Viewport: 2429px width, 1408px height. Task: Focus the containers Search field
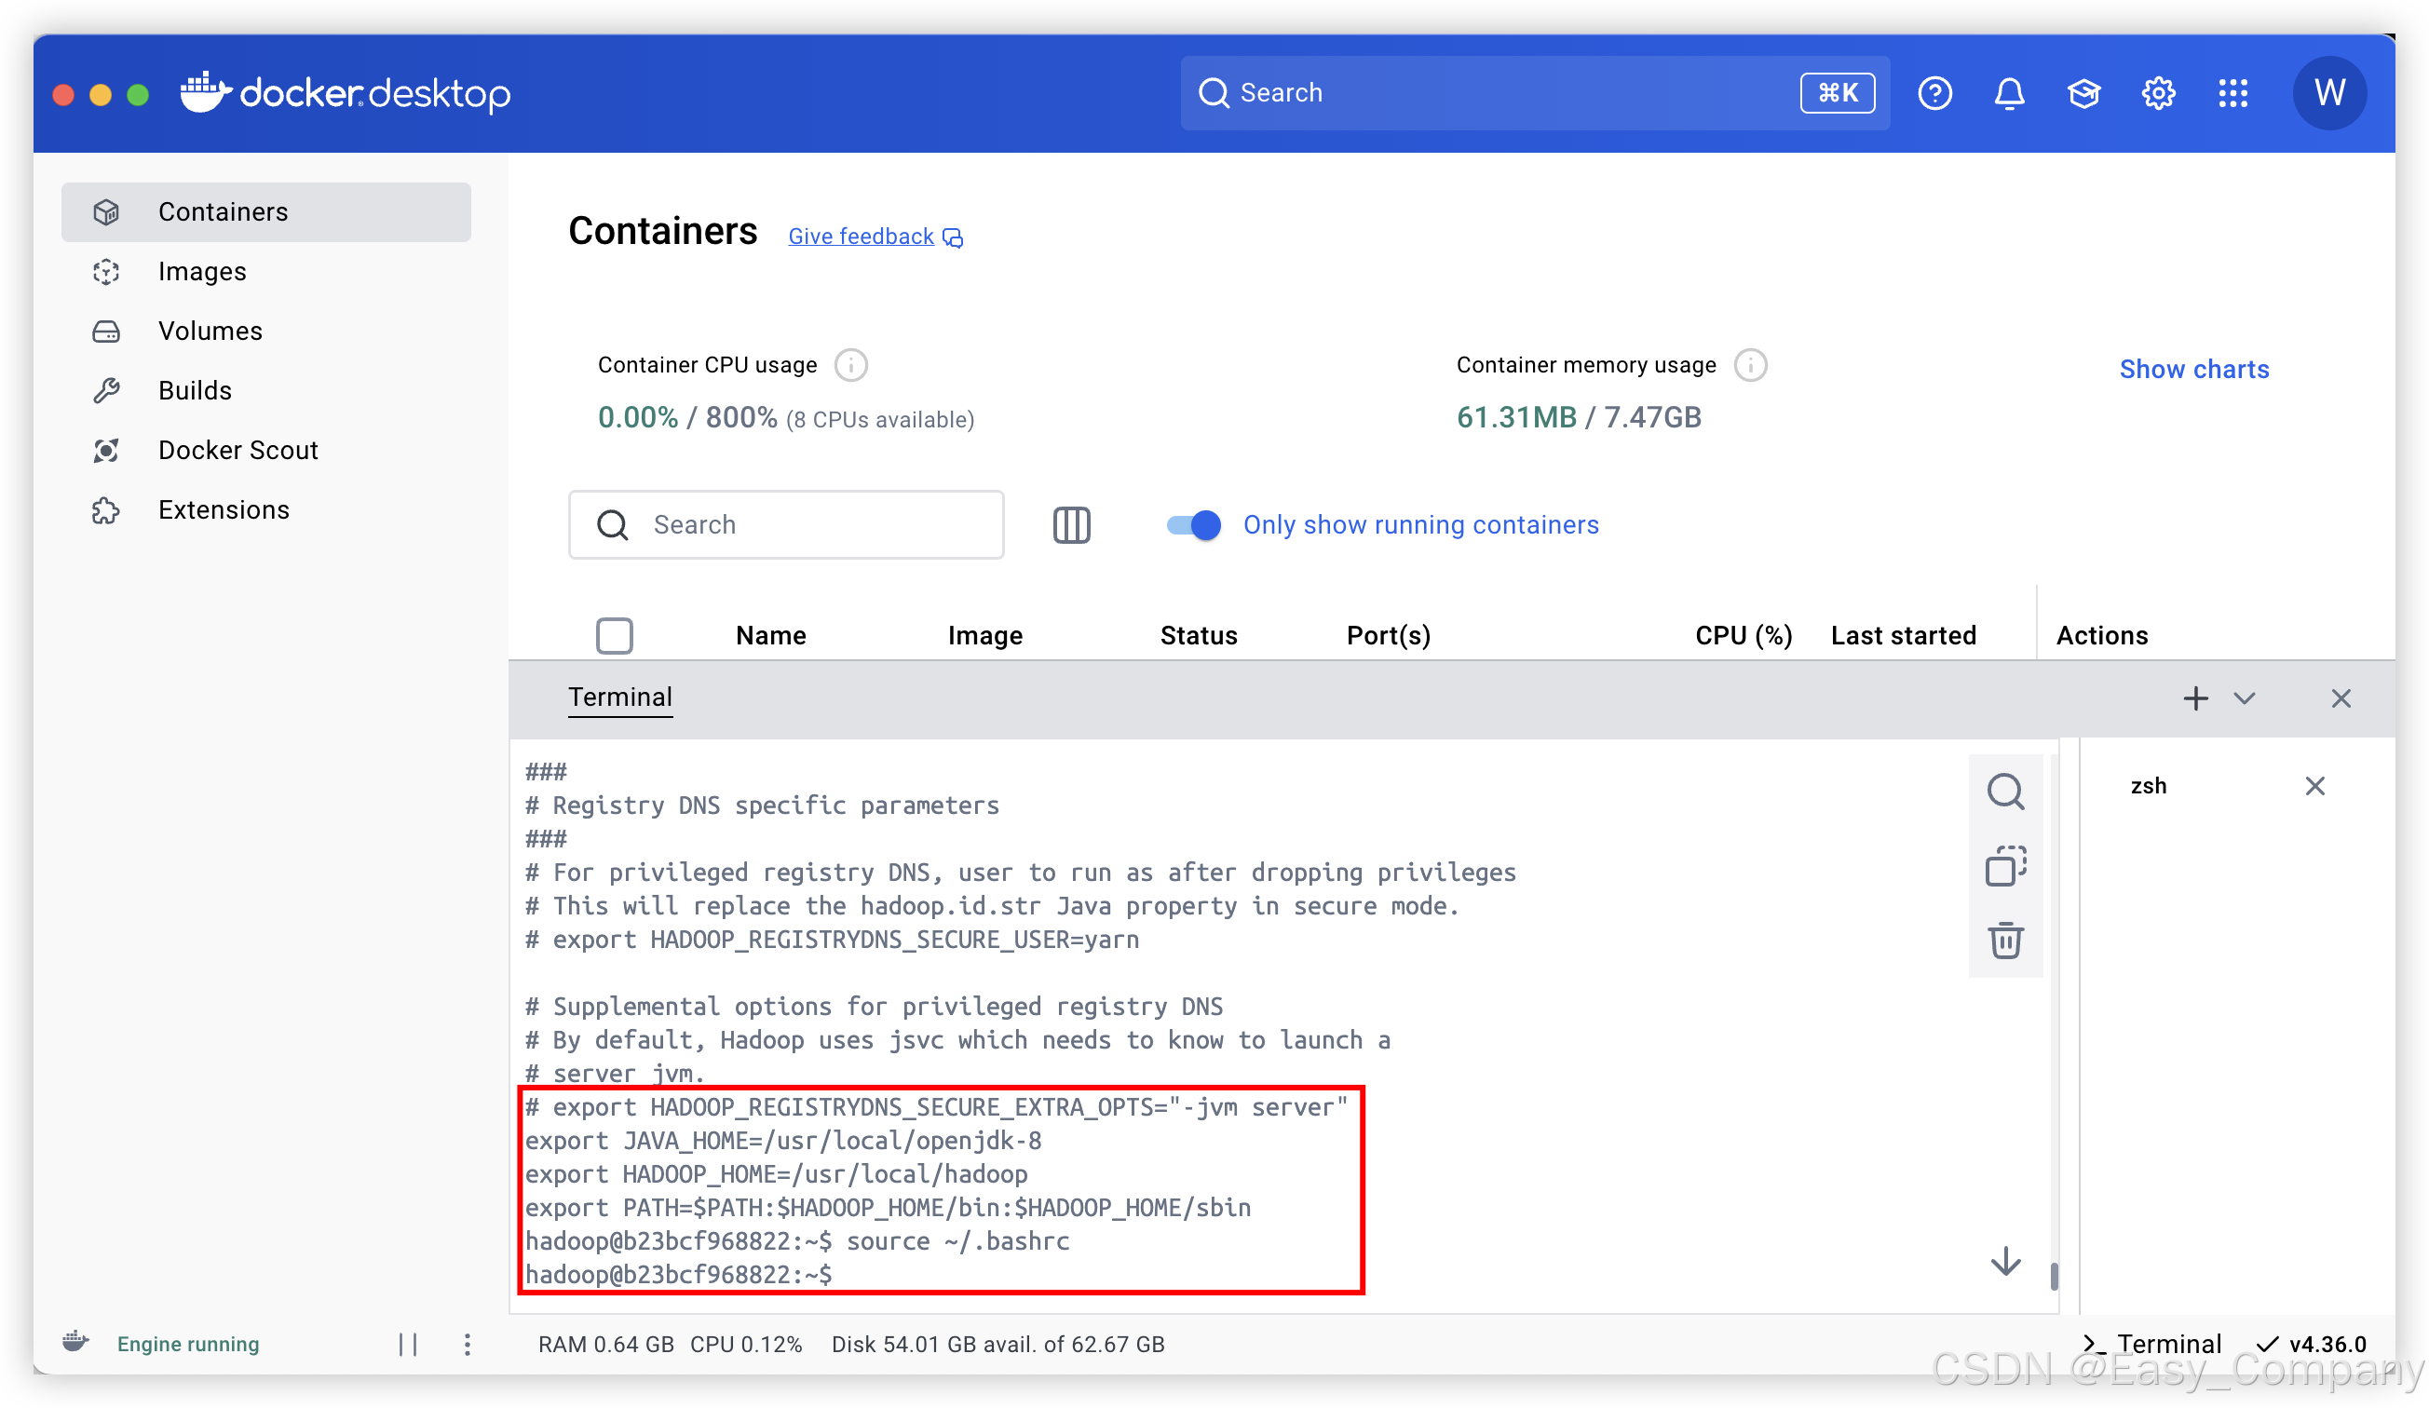(x=785, y=524)
